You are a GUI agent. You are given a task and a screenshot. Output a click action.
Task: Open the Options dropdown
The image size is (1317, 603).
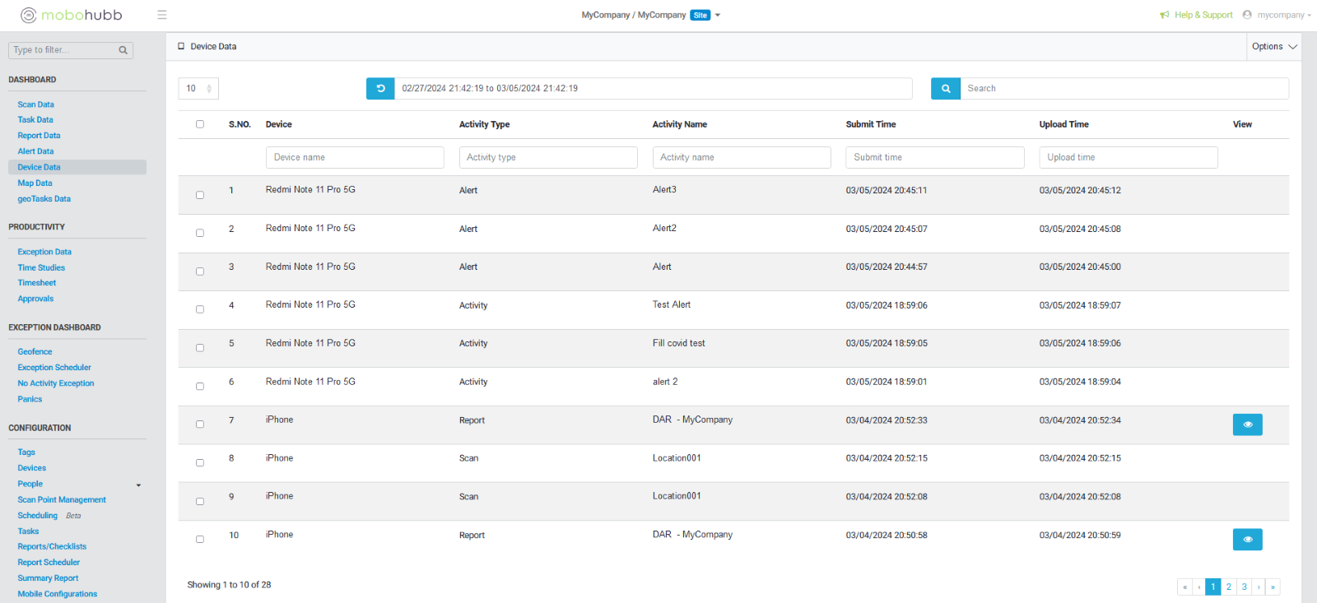click(1273, 47)
